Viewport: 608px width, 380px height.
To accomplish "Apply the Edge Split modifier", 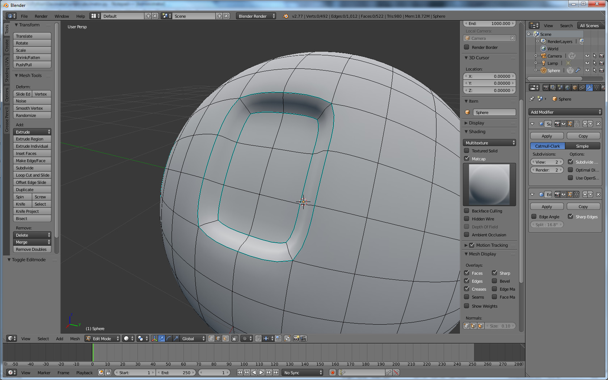I will 547,207.
